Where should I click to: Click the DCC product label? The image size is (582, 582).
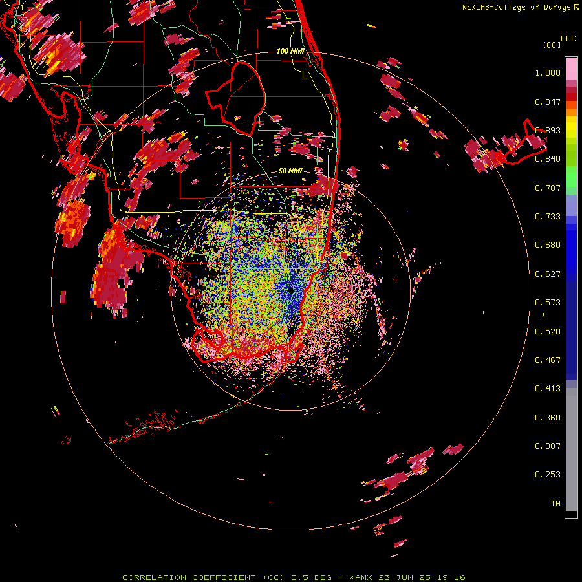(x=568, y=39)
